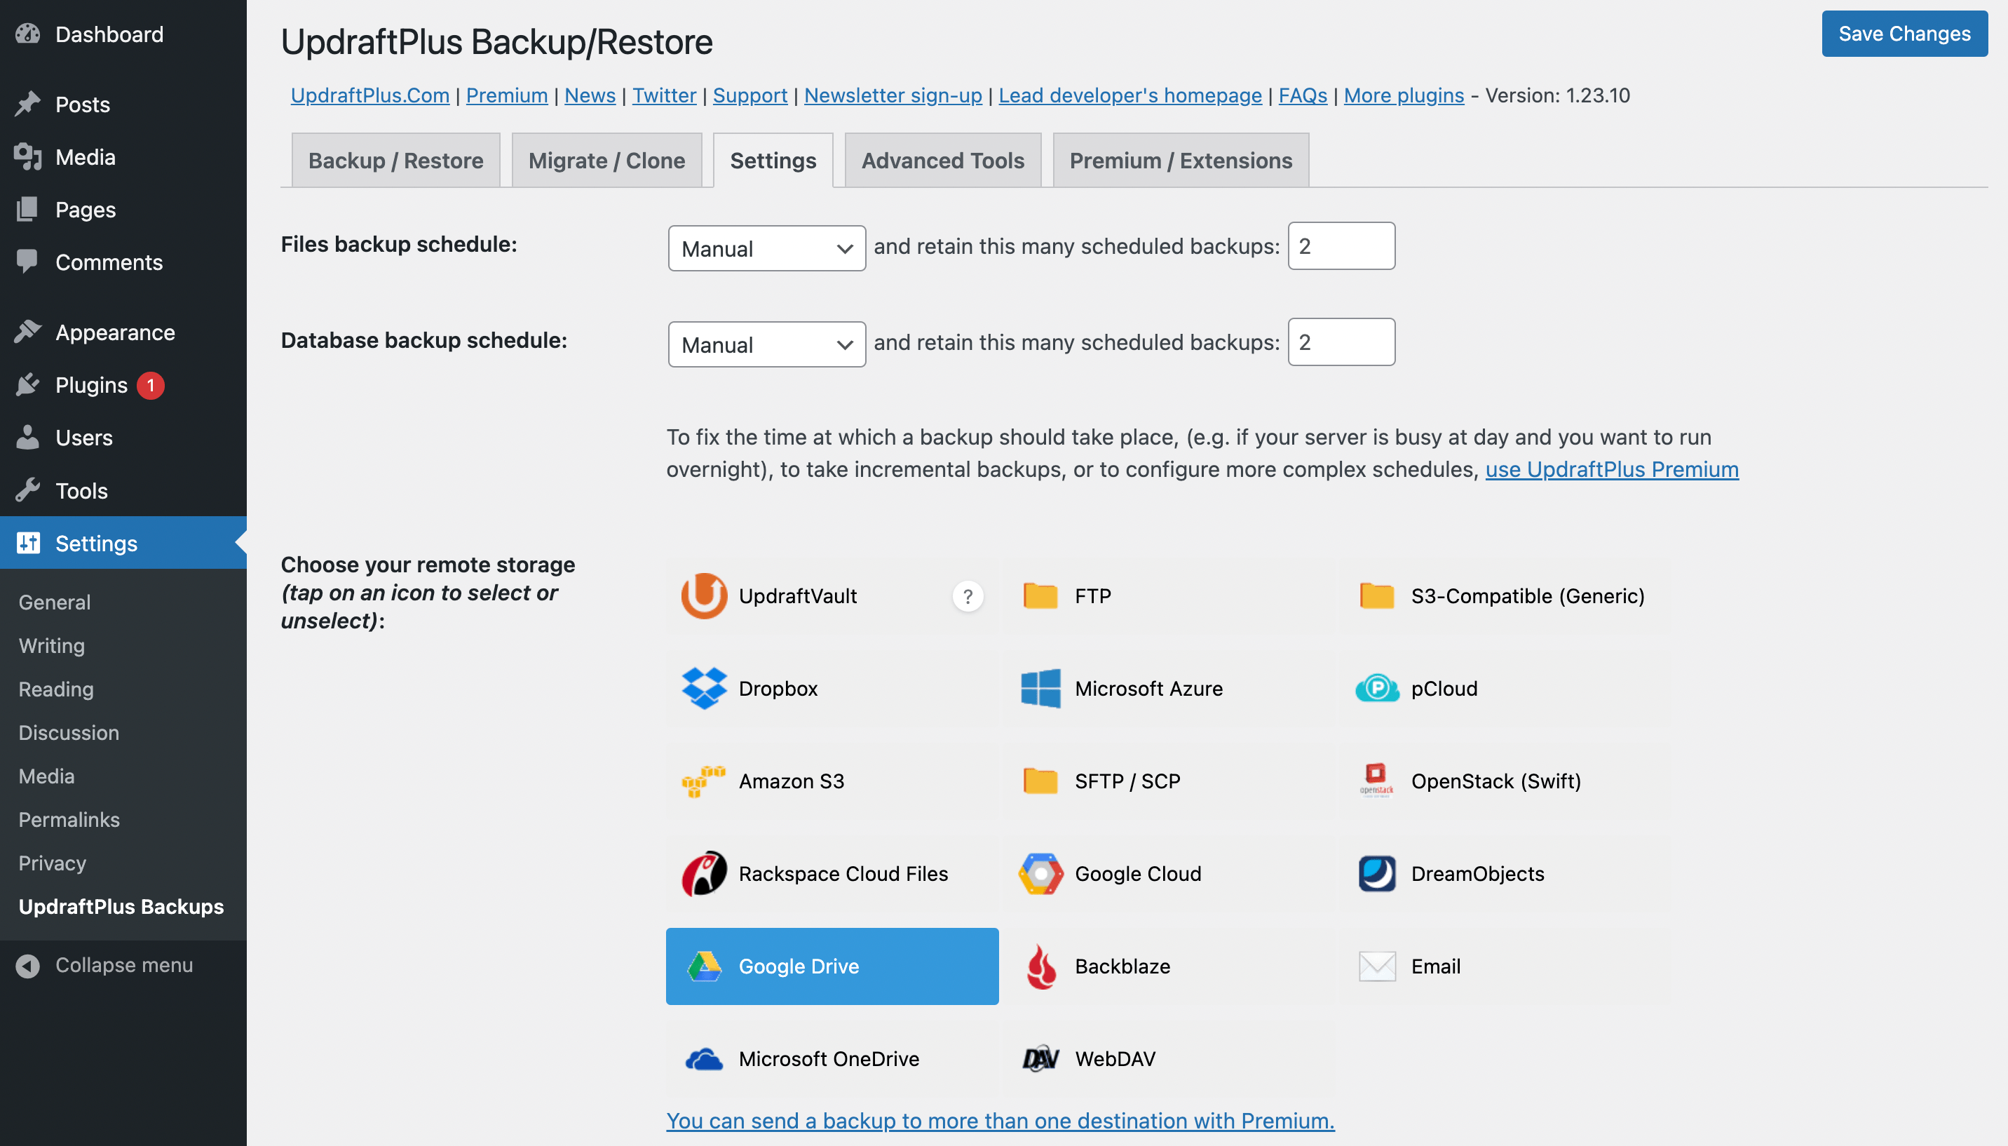
Task: Open the Database backup schedule dropdown
Action: tap(766, 344)
